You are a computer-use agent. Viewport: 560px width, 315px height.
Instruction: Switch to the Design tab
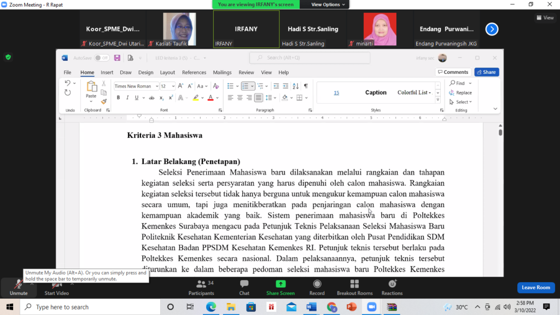145,72
